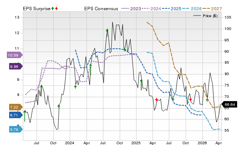The width and height of the screenshot is (244, 145).
Task: Select the 2027 EPS consensus legend entry
Action: 212,9
